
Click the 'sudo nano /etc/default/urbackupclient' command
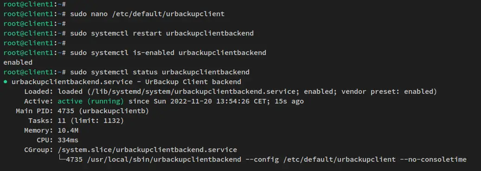147,14
